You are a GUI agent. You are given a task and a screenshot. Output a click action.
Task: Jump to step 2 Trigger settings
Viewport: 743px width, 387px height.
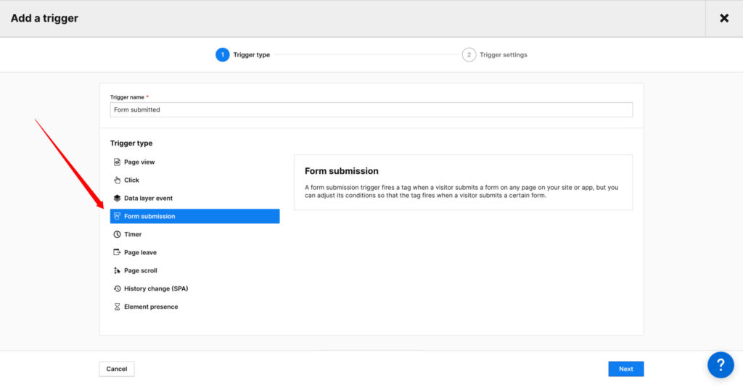click(495, 55)
